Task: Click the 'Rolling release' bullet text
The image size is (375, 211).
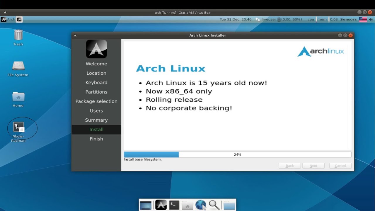Action: point(174,100)
